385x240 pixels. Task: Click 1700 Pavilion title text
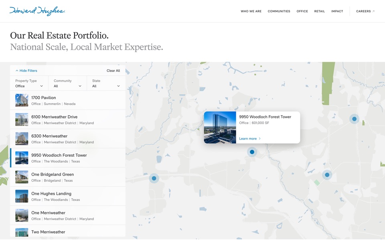click(x=43, y=98)
